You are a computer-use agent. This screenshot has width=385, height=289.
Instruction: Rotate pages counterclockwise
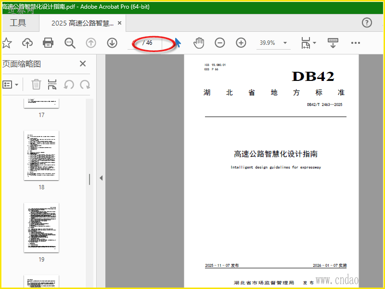pos(69,85)
